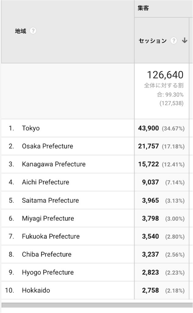This screenshot has height=313, width=193.
Task: Click Miyagi Prefecture link
Action: click(x=48, y=218)
